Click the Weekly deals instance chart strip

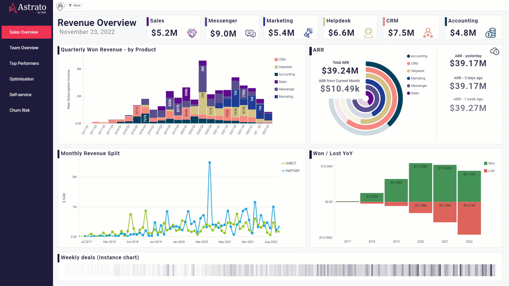coord(279,270)
